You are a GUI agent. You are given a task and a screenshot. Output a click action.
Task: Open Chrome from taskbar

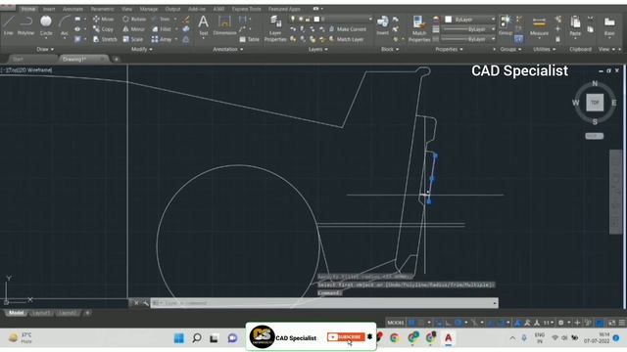click(394, 338)
